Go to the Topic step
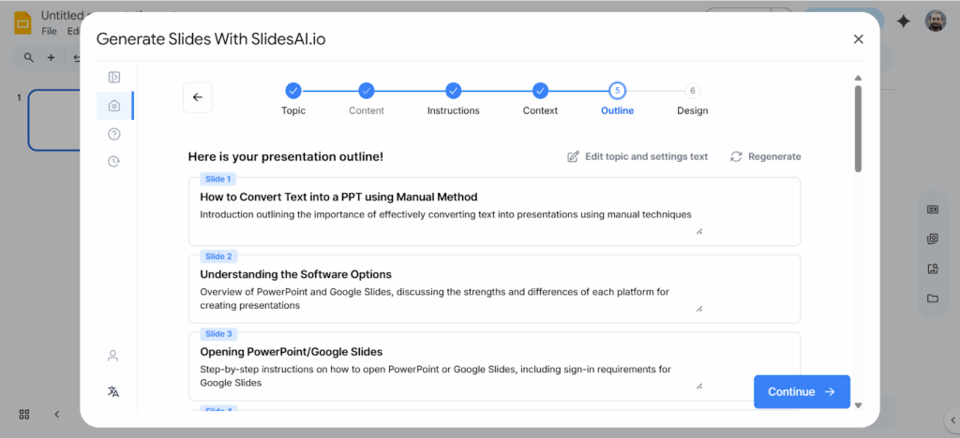 pos(293,91)
